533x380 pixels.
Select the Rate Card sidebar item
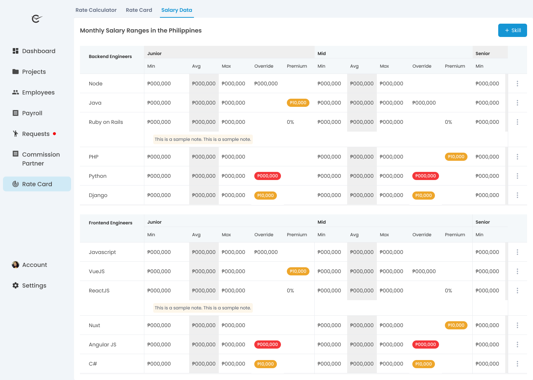coord(37,184)
